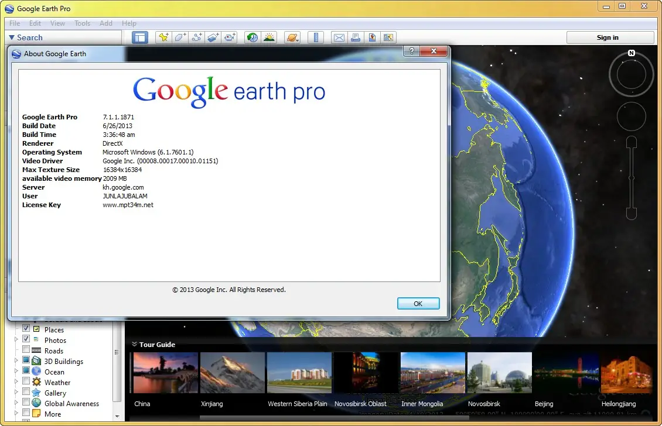662x426 pixels.
Task: Click OK in the About dialog
Action: tap(418, 304)
